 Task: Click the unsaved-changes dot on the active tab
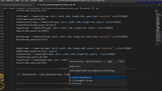(x=74, y=5)
